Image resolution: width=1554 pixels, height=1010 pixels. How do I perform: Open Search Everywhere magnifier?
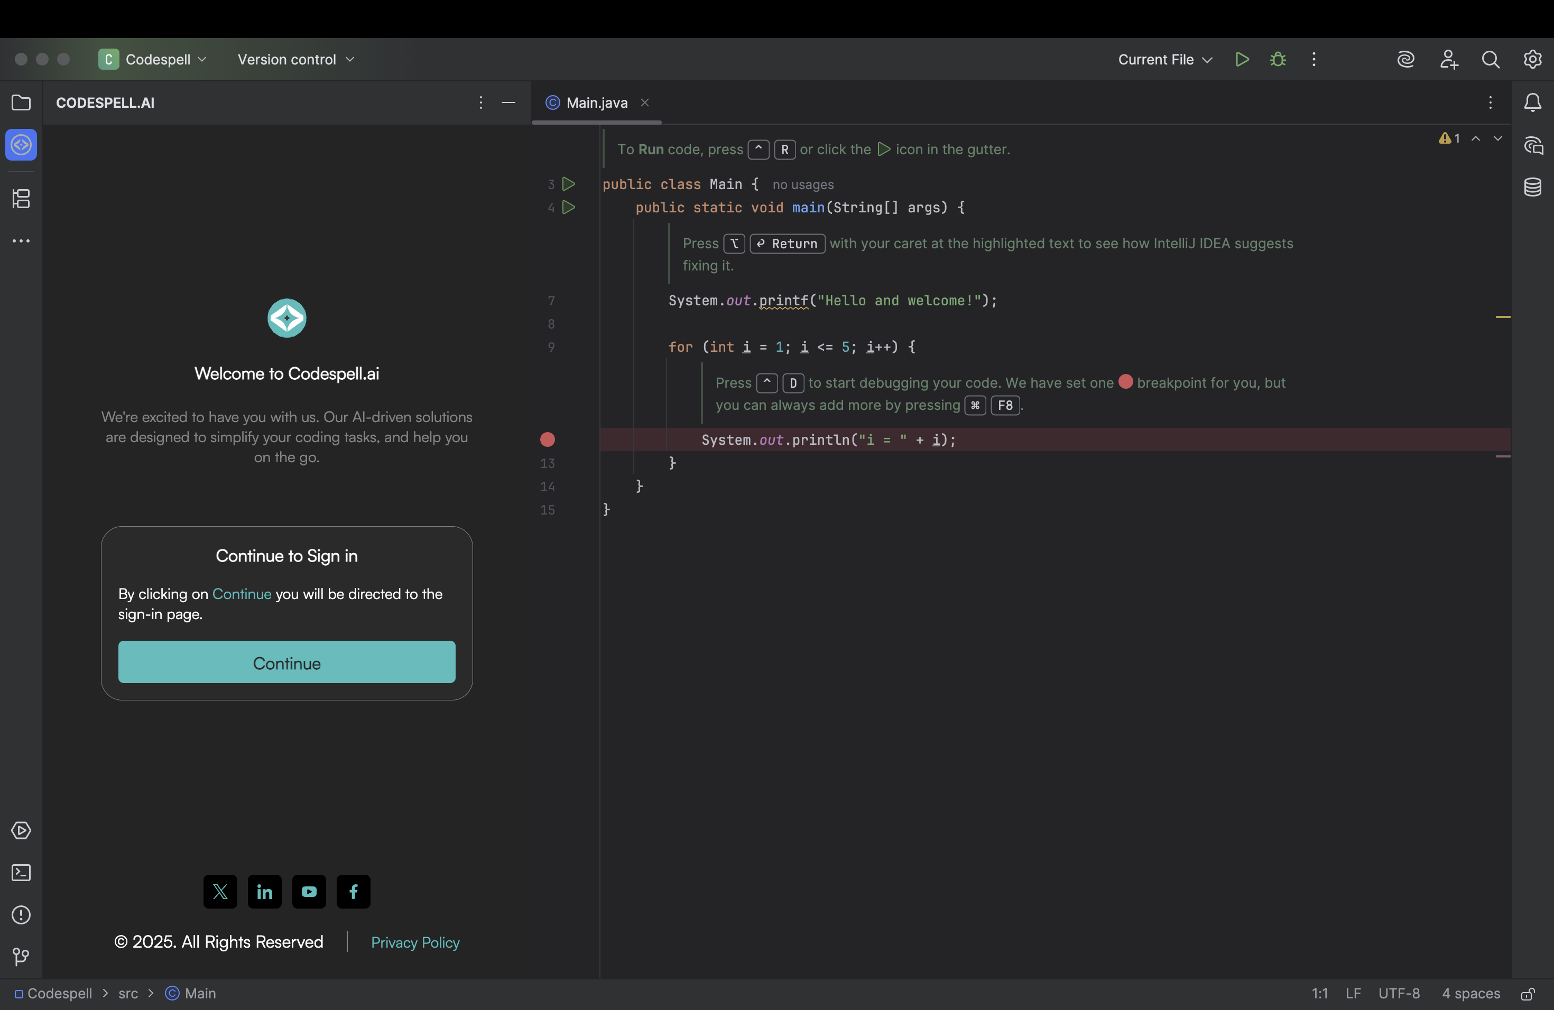[x=1491, y=59]
